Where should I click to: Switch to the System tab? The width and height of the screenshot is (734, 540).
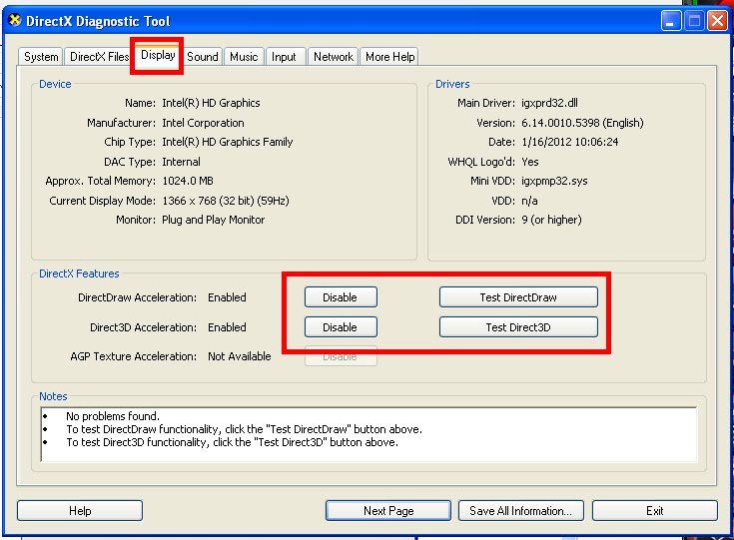[x=41, y=57]
